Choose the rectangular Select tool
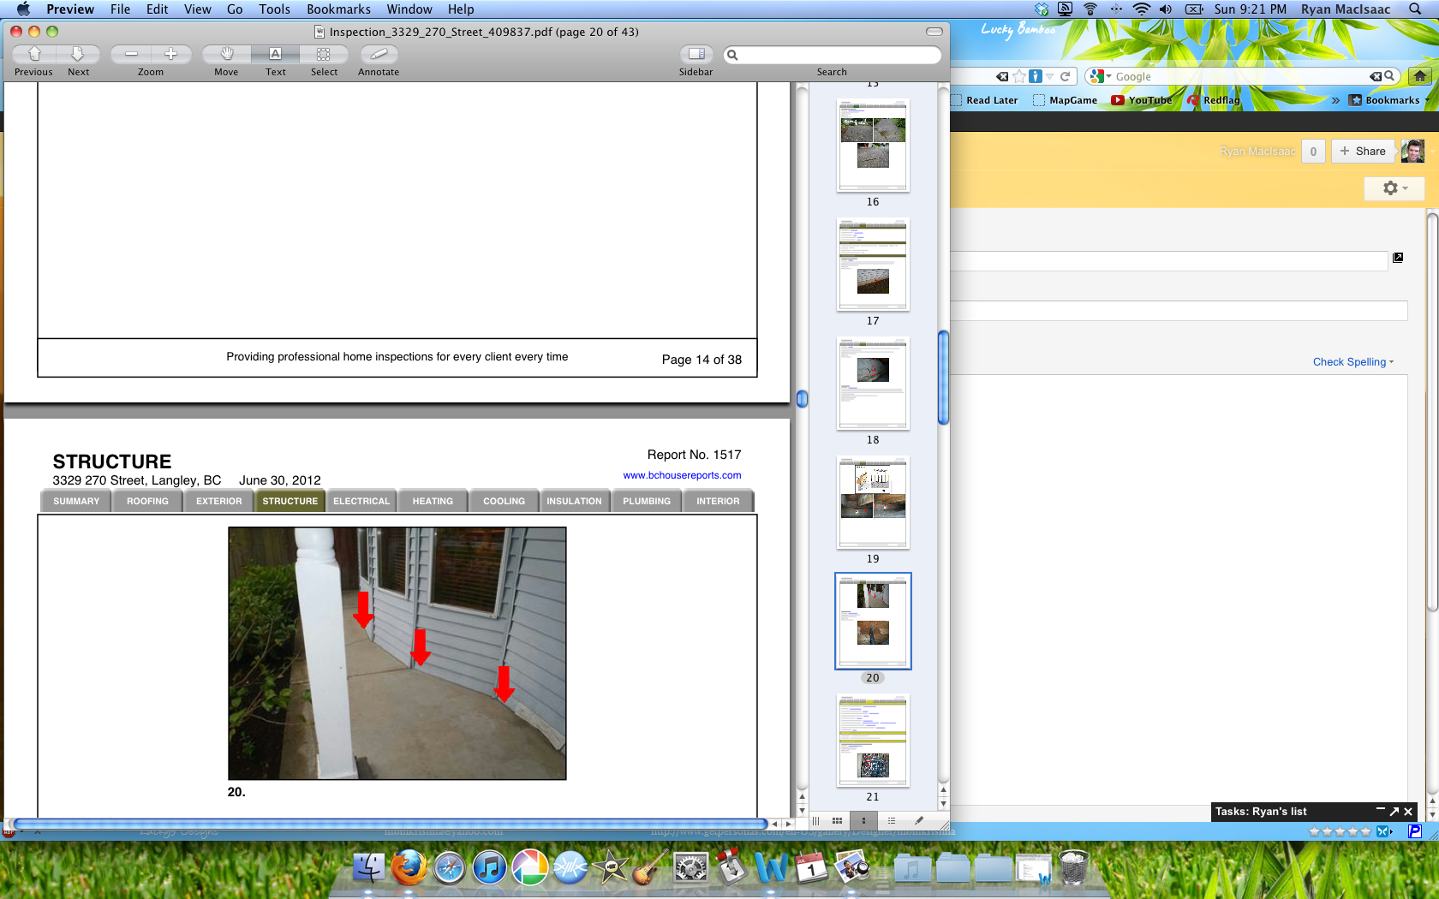This screenshot has height=899, width=1439. click(324, 54)
